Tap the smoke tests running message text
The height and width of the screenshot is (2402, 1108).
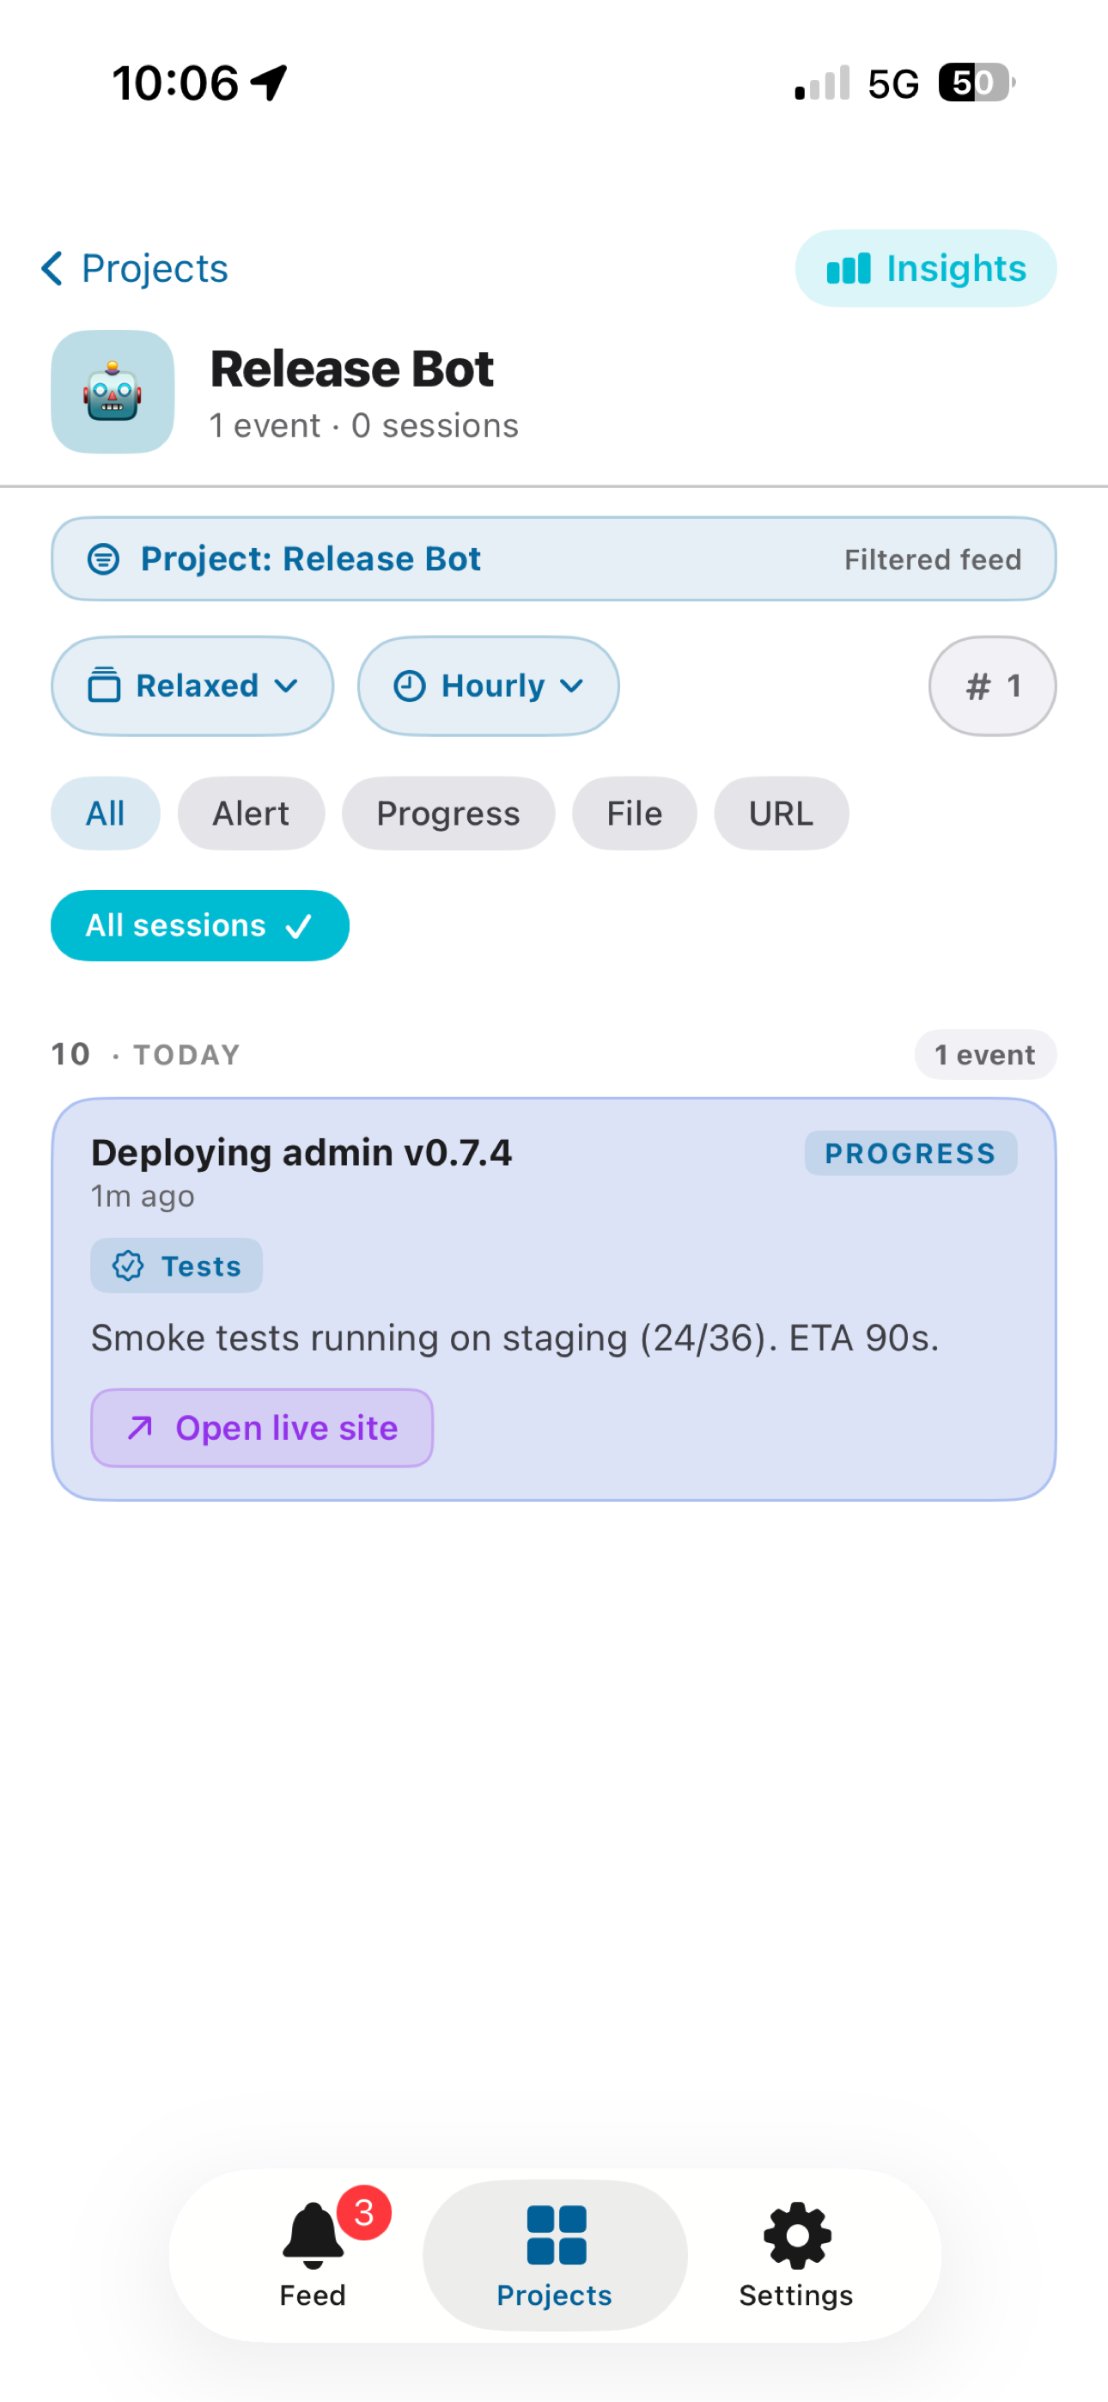514,1338
